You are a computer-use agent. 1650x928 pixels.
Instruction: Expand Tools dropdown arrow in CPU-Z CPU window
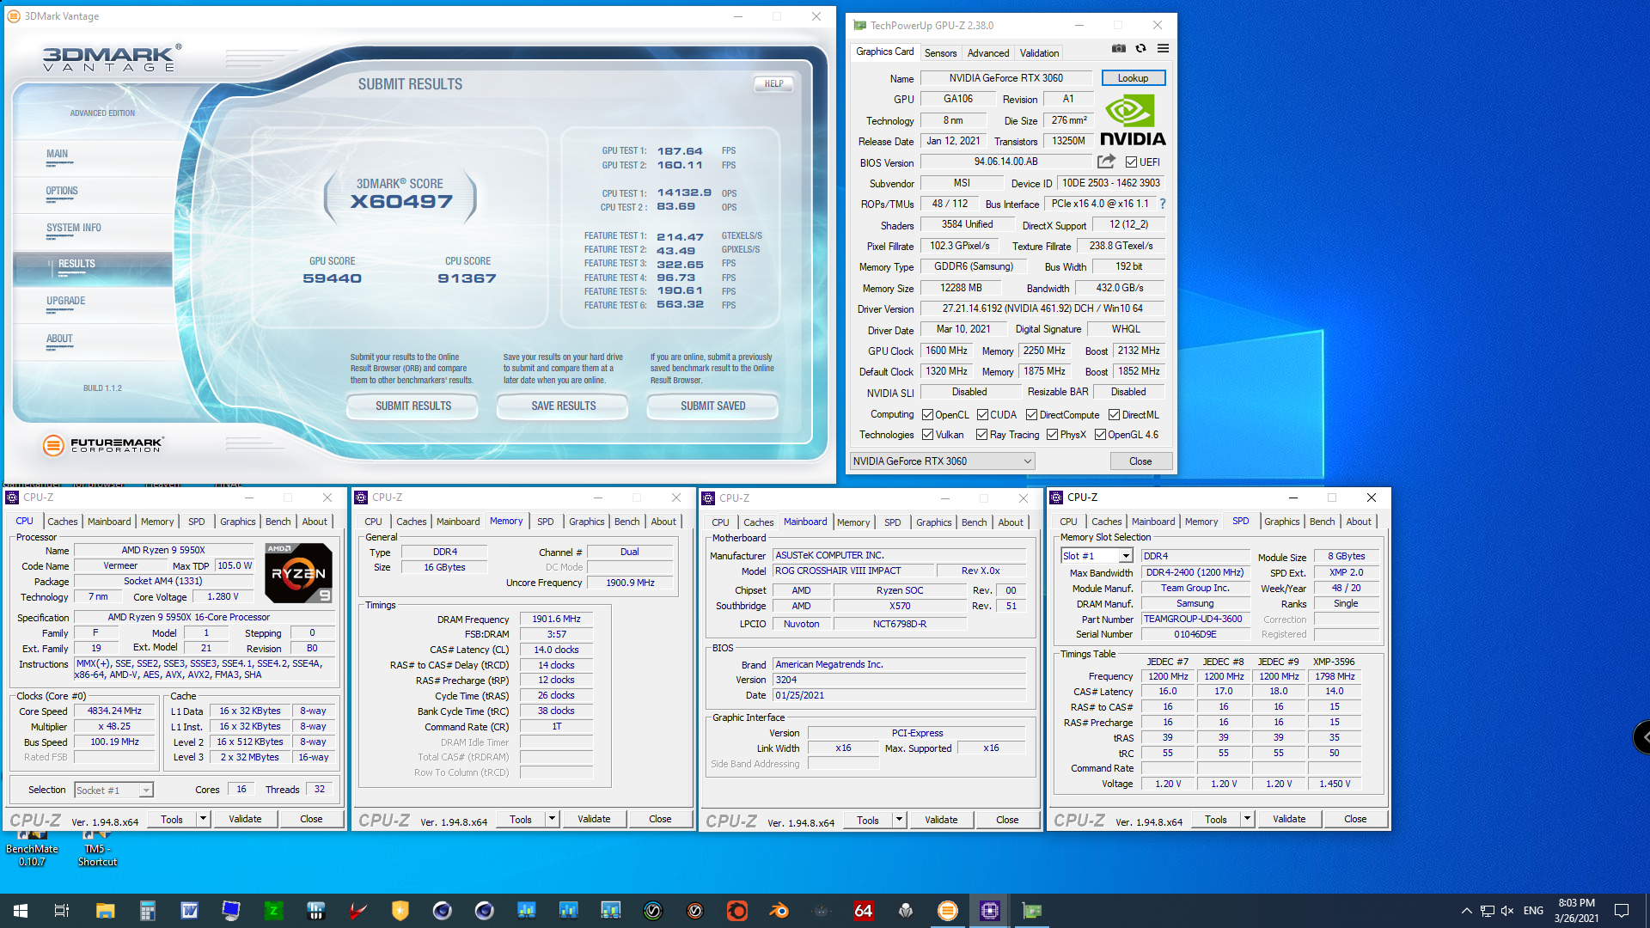(x=204, y=819)
